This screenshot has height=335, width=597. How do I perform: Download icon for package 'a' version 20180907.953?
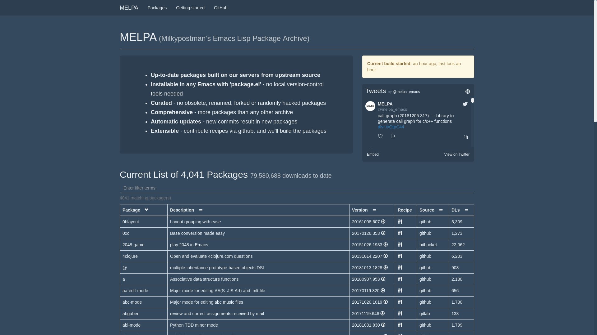[383, 279]
